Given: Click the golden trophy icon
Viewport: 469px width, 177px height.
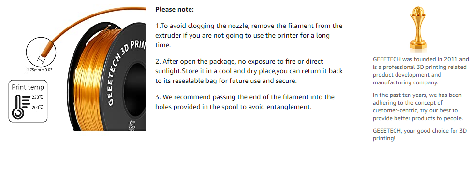Looking at the screenshot, I should pos(418,29).
